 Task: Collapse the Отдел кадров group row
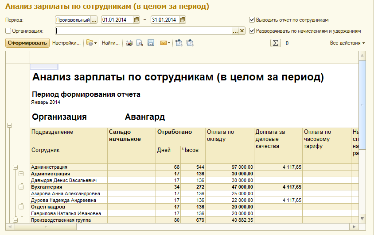pyautogui.click(x=20, y=207)
